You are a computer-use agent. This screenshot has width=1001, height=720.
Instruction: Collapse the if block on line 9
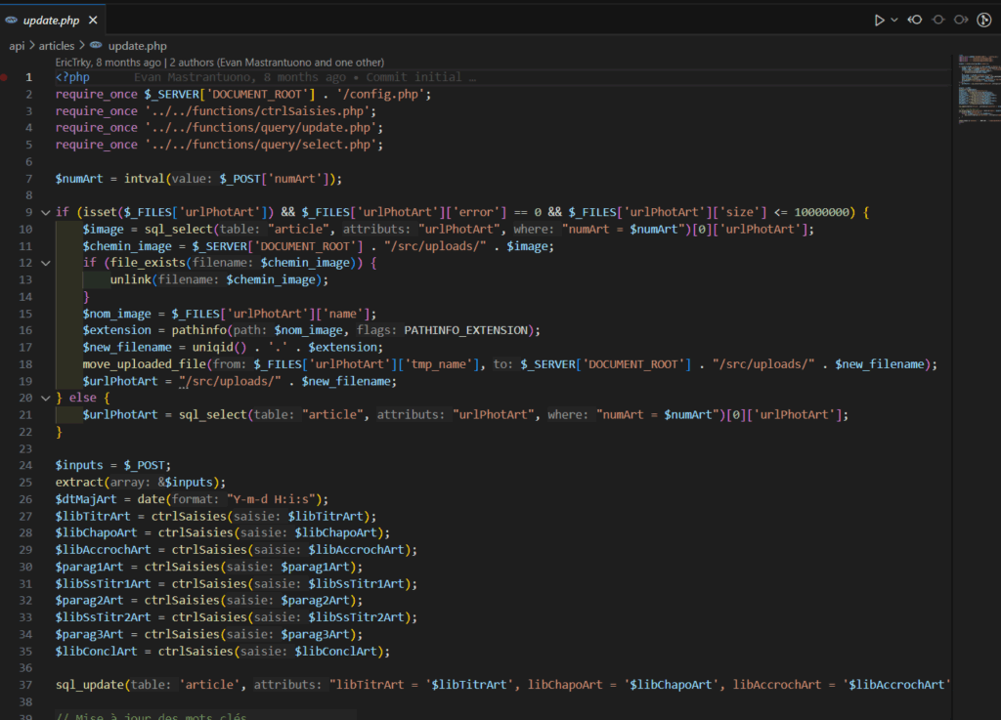click(x=45, y=212)
